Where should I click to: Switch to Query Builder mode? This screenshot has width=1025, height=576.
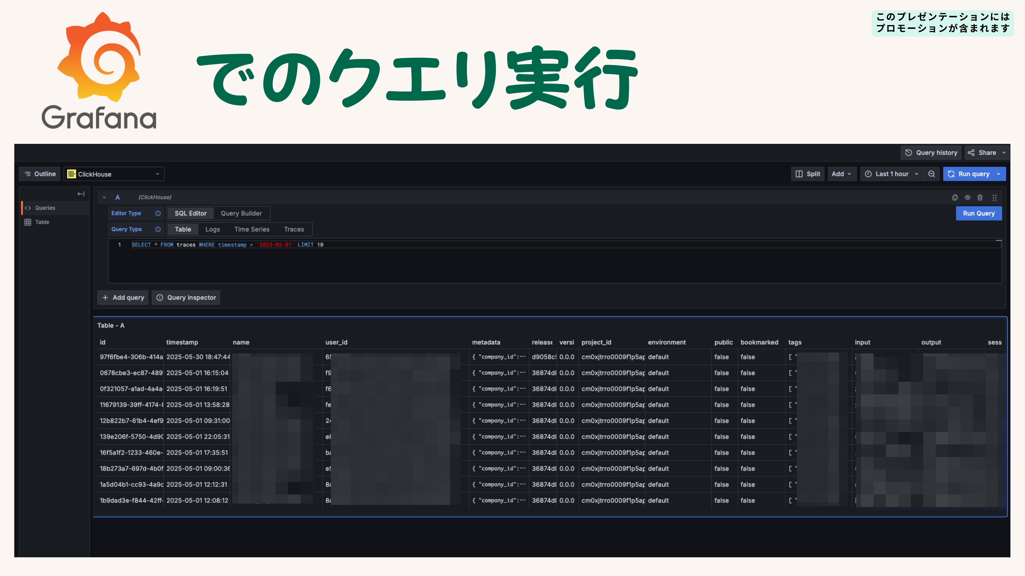[x=241, y=214]
